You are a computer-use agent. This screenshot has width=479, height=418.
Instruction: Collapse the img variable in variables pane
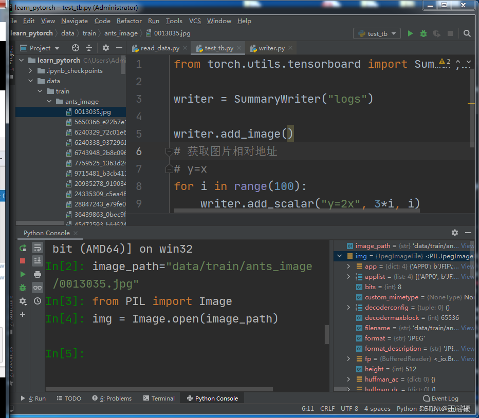(339, 256)
